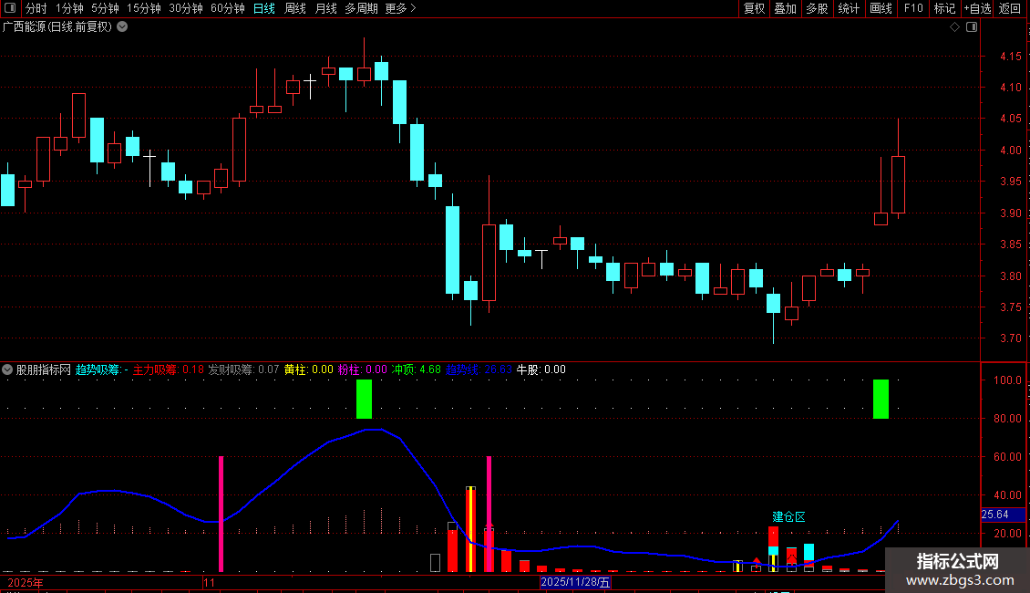Switch to the 日线 daily chart

point(264,8)
